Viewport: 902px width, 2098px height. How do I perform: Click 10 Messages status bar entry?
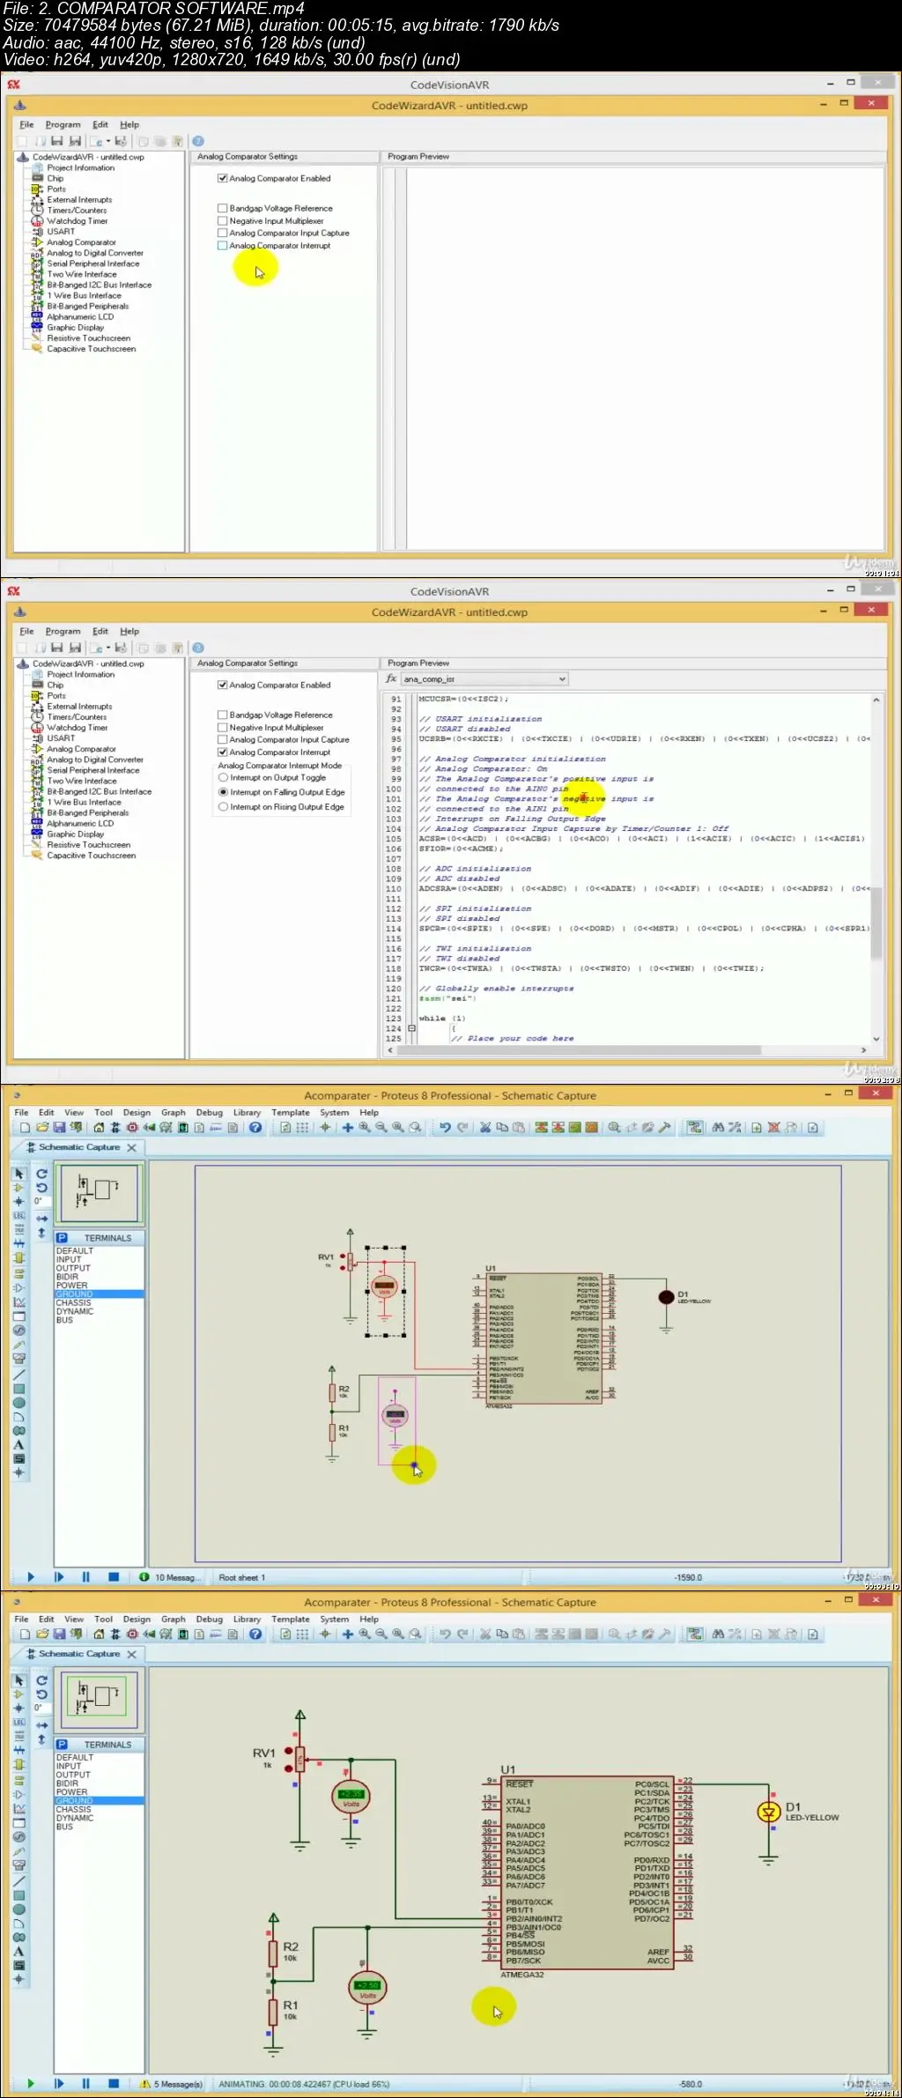(170, 1577)
